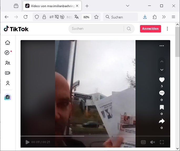Open comments with the speech bubble icon
This screenshot has height=151, width=180.
pyautogui.click(x=162, y=93)
